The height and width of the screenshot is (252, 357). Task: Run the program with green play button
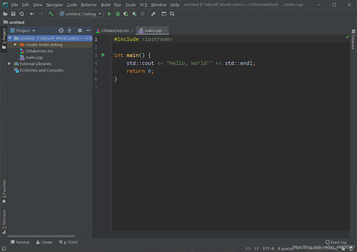pyautogui.click(x=109, y=13)
